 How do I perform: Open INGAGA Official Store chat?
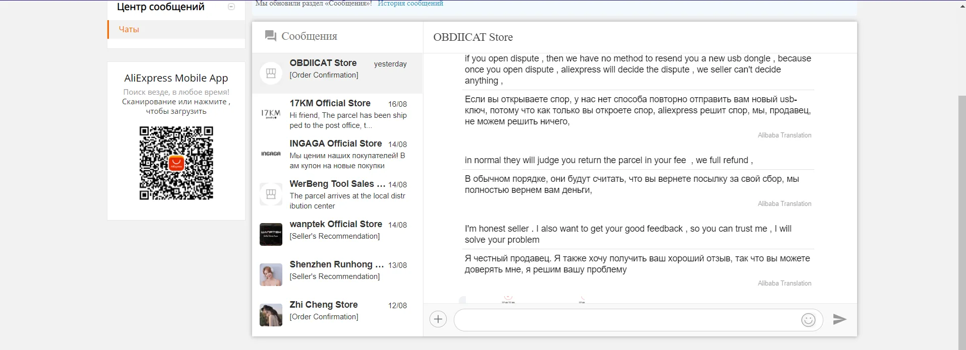337,154
